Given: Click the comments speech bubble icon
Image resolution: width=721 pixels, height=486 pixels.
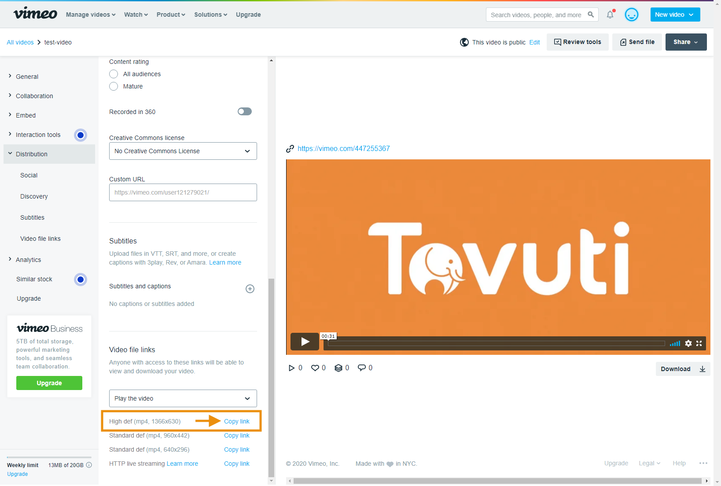Looking at the screenshot, I should point(362,368).
